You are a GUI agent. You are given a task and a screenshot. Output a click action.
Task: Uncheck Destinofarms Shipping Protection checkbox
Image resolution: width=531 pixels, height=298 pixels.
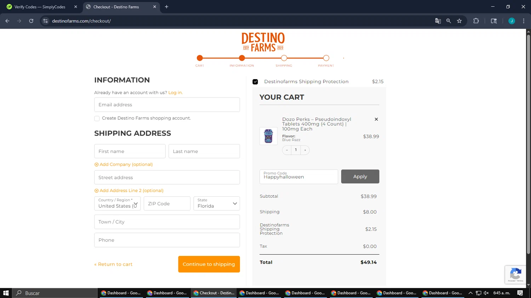255,82
